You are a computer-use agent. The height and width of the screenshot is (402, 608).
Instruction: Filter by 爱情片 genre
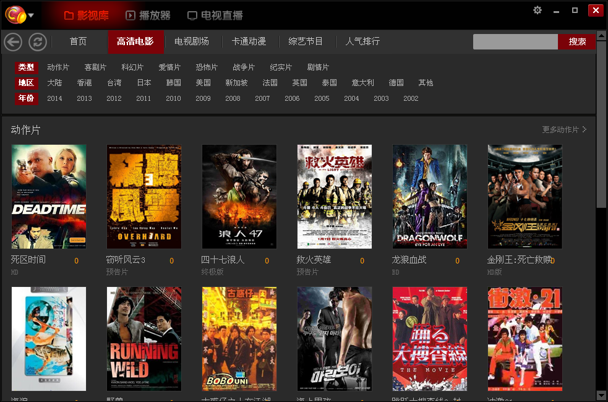tap(169, 67)
